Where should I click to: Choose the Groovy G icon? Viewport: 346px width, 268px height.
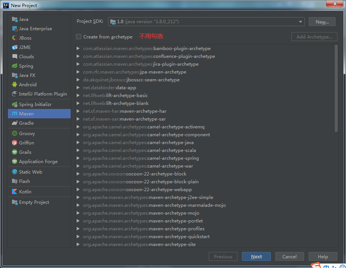click(x=15, y=134)
